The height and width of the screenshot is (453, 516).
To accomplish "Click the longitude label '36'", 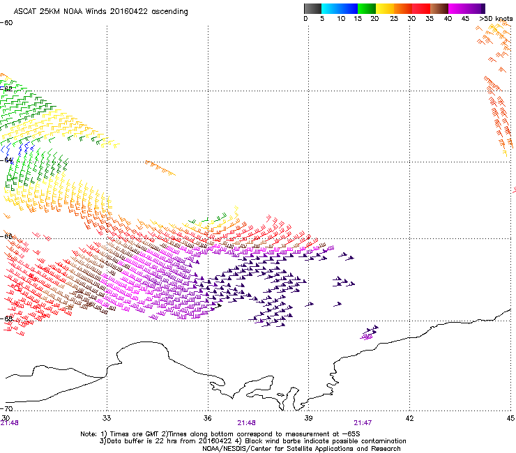I will point(207,418).
